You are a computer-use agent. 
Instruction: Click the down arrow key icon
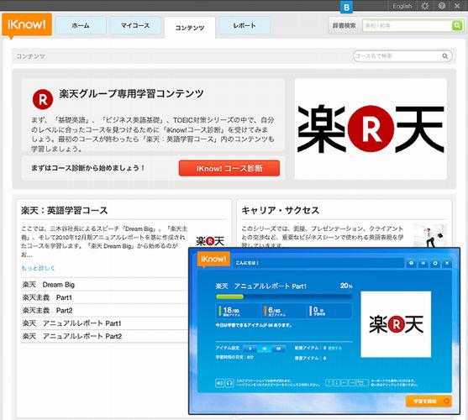coord(336,383)
